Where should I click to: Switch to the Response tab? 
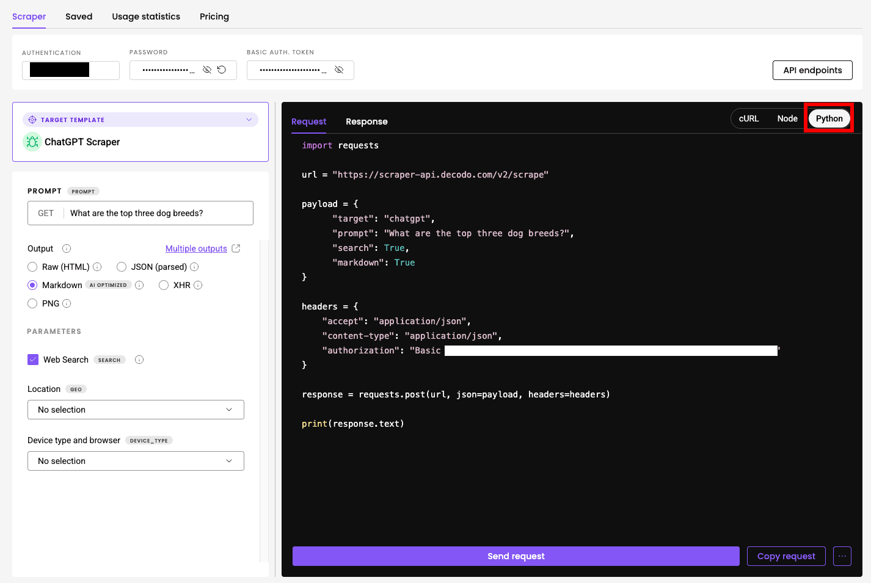366,121
